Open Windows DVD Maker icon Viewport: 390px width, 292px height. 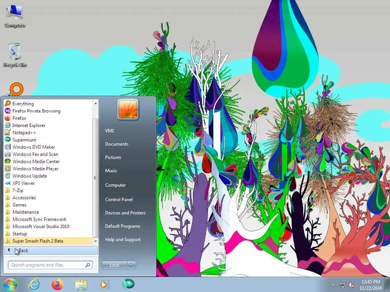coord(8,147)
